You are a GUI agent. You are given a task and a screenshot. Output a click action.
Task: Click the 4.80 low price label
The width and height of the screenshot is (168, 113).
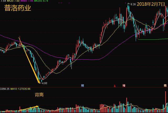pyautogui.click(x=44, y=83)
